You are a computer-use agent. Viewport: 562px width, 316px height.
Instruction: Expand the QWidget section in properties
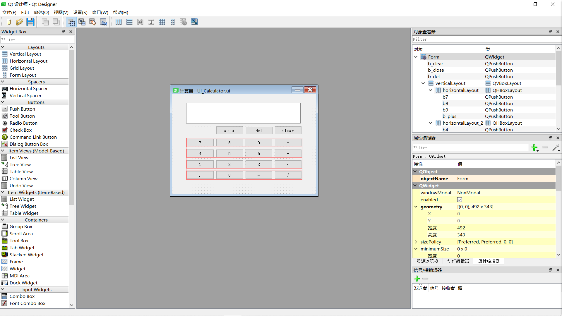point(416,186)
